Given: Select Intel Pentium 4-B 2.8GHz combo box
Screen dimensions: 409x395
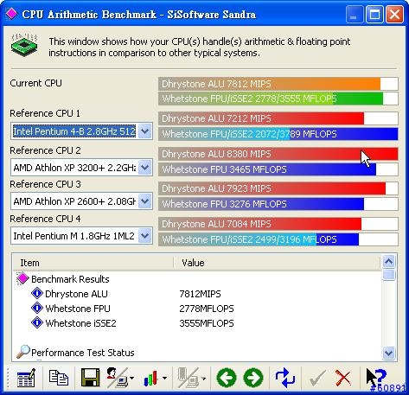Looking at the screenshot, I should (x=81, y=131).
